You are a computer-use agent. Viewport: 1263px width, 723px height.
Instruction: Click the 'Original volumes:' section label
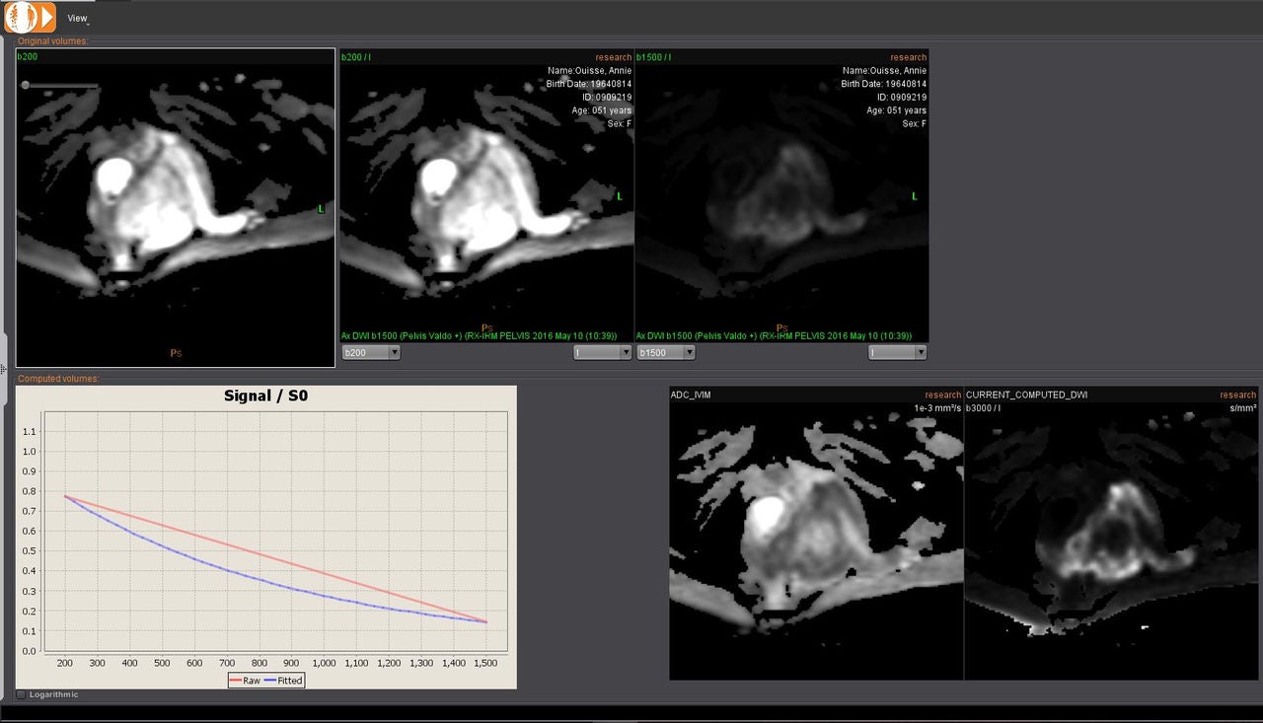53,41
